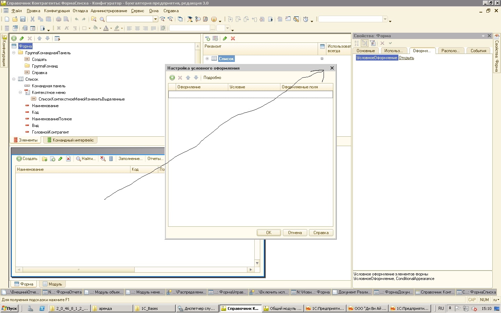Viewport: 501px width, 313px height.
Task: Click center alignment icon in format toolbar
Action: [137, 28]
